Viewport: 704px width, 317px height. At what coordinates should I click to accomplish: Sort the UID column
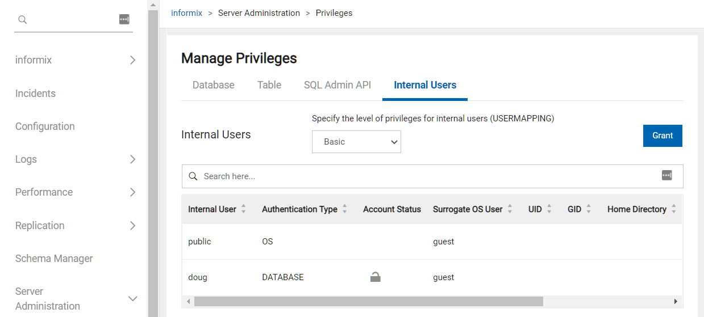(x=549, y=209)
